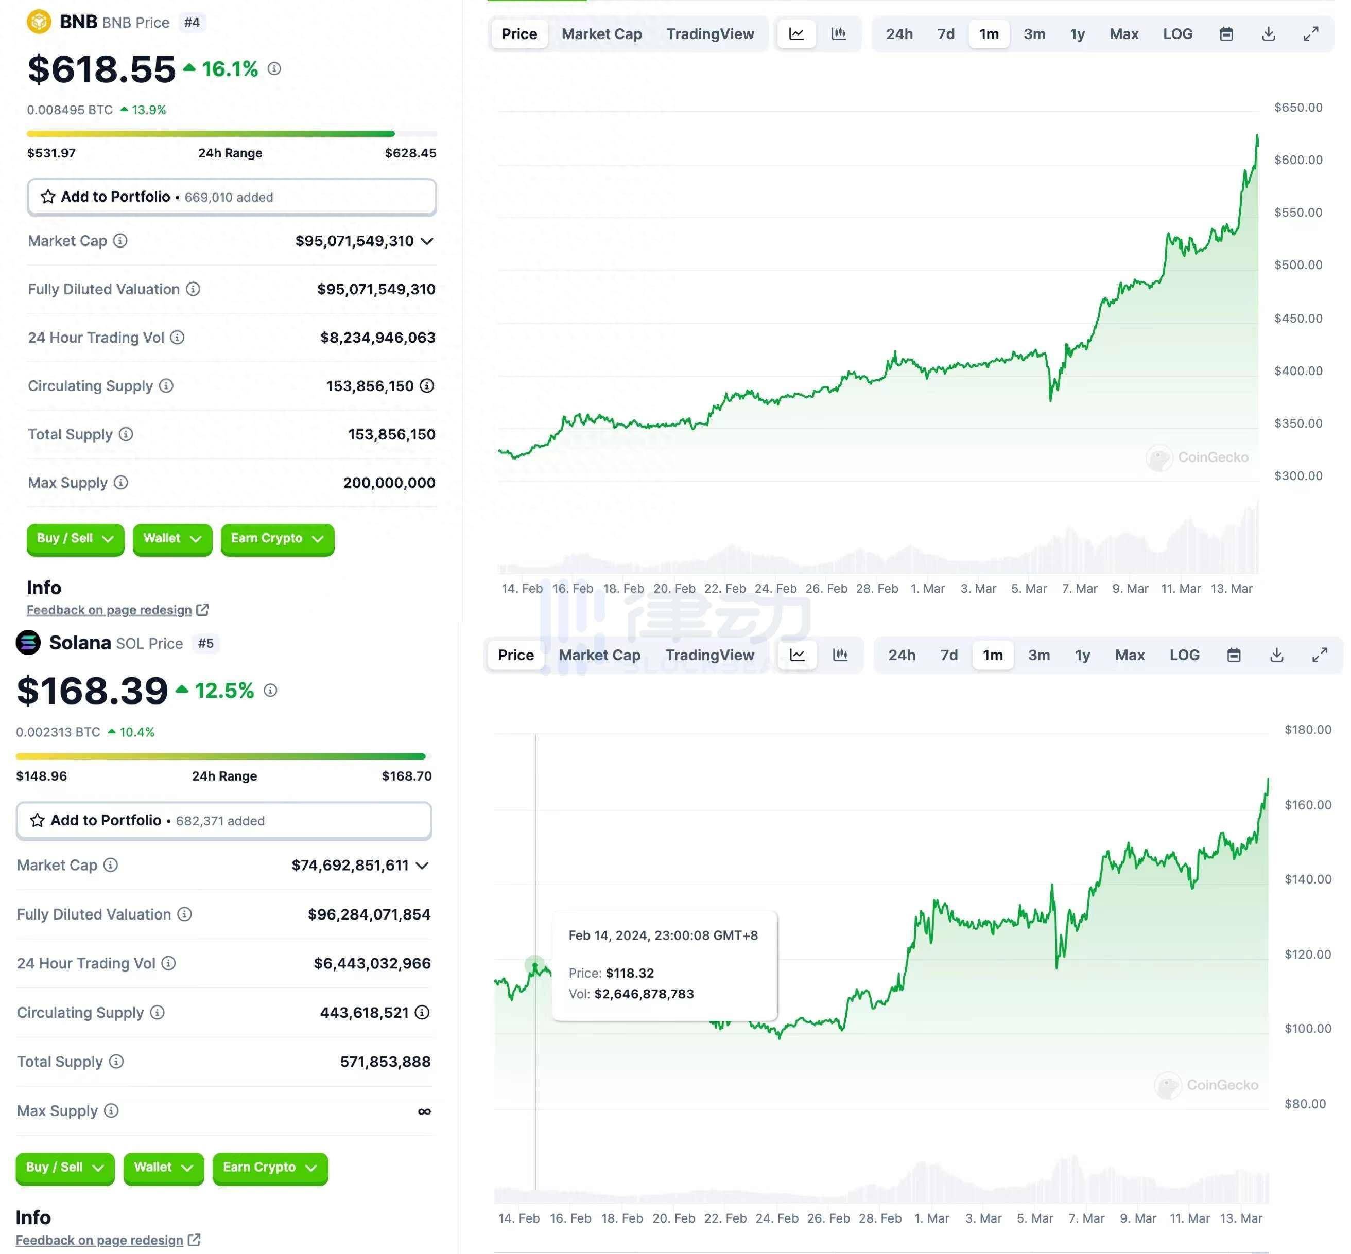Open the calendar date picker on BNB chart
This screenshot has width=1351, height=1254.
click(1226, 34)
